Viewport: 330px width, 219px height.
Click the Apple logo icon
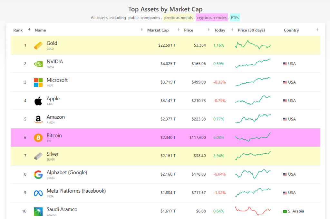38,101
